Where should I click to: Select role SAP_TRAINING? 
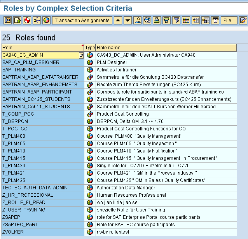pyautogui.click(x=43, y=70)
